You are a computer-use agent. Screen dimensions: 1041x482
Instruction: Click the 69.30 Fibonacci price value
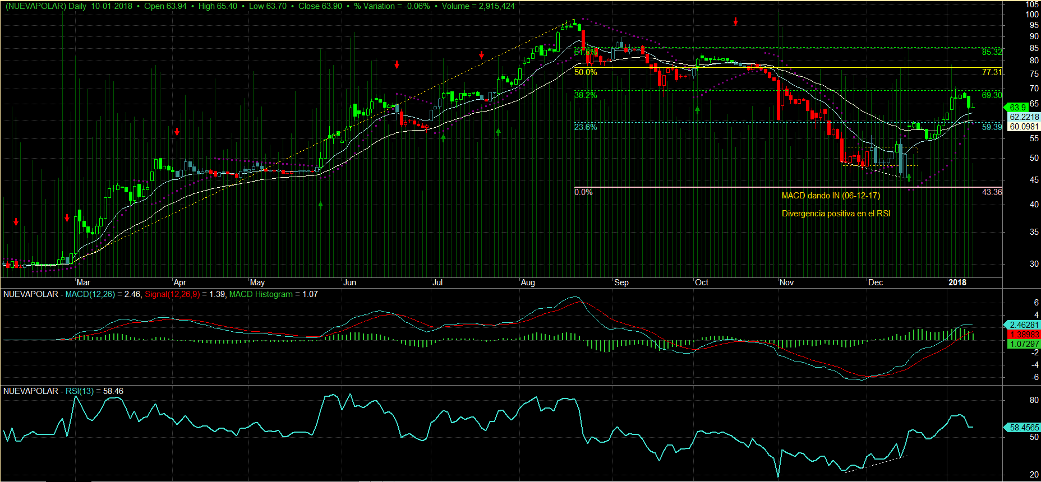(x=992, y=95)
